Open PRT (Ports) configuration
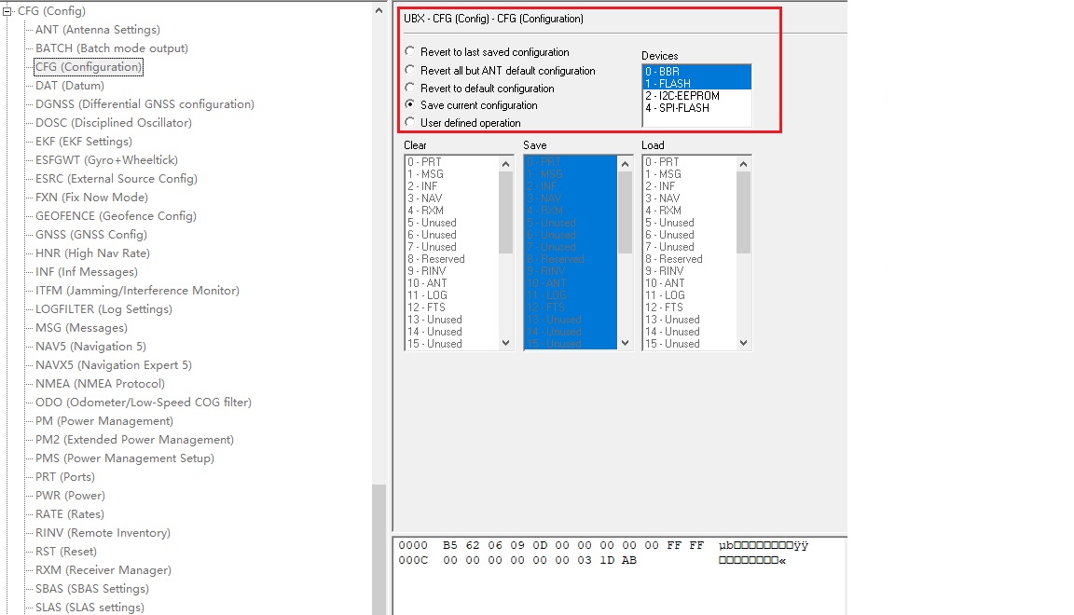 tap(65, 476)
